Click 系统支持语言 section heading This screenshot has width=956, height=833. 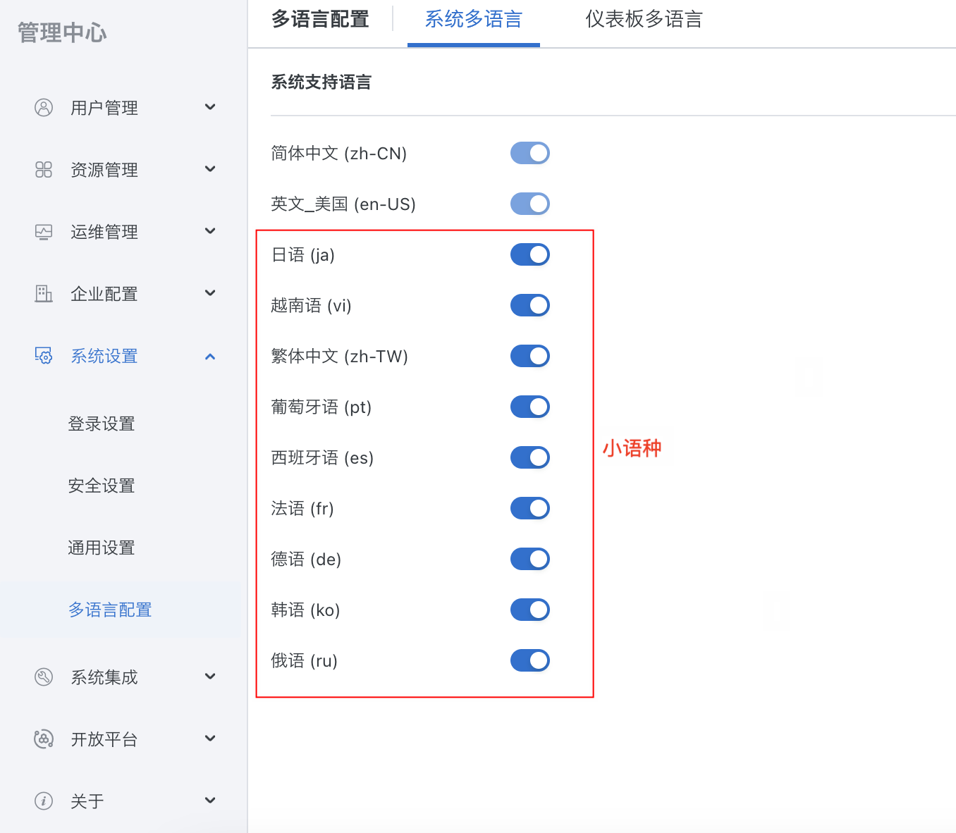pyautogui.click(x=321, y=82)
